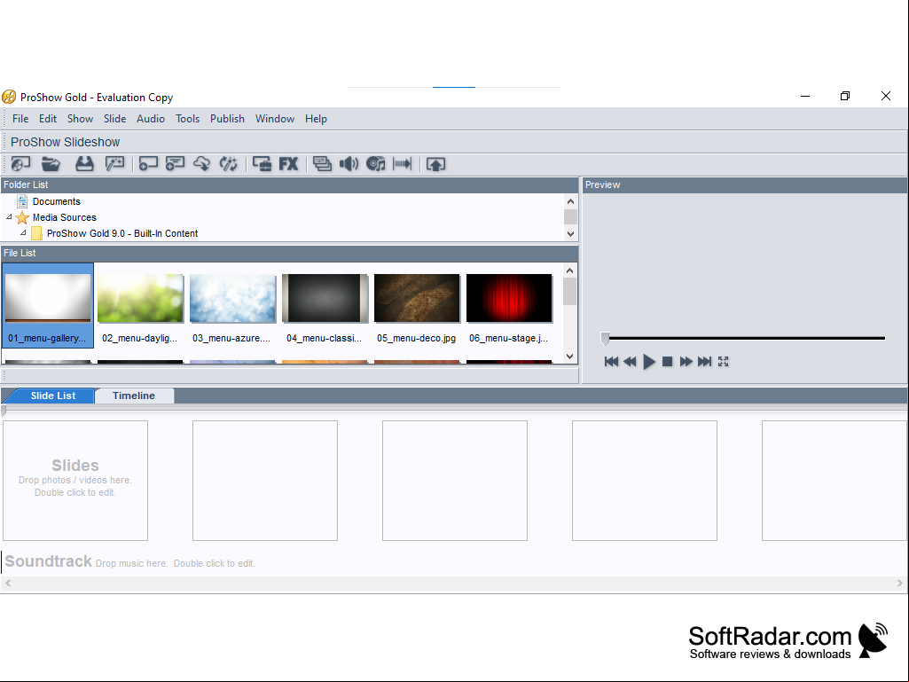Click the fast-forward preview button
Screen dimensions: 909x682
(x=686, y=362)
